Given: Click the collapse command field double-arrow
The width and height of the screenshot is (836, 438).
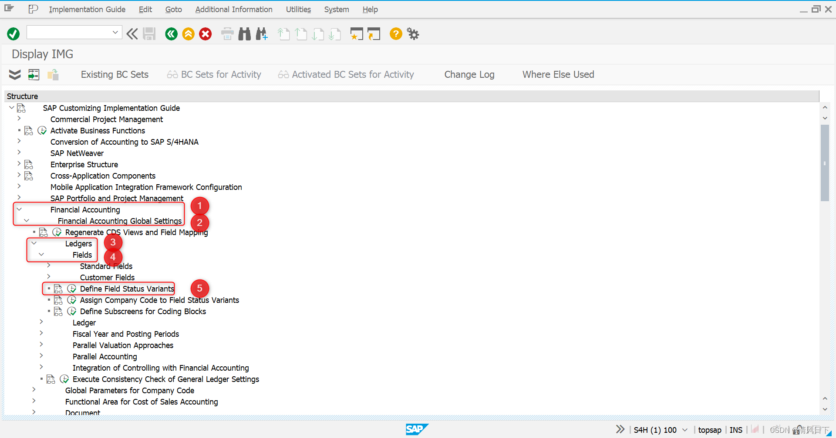Looking at the screenshot, I should click(132, 34).
